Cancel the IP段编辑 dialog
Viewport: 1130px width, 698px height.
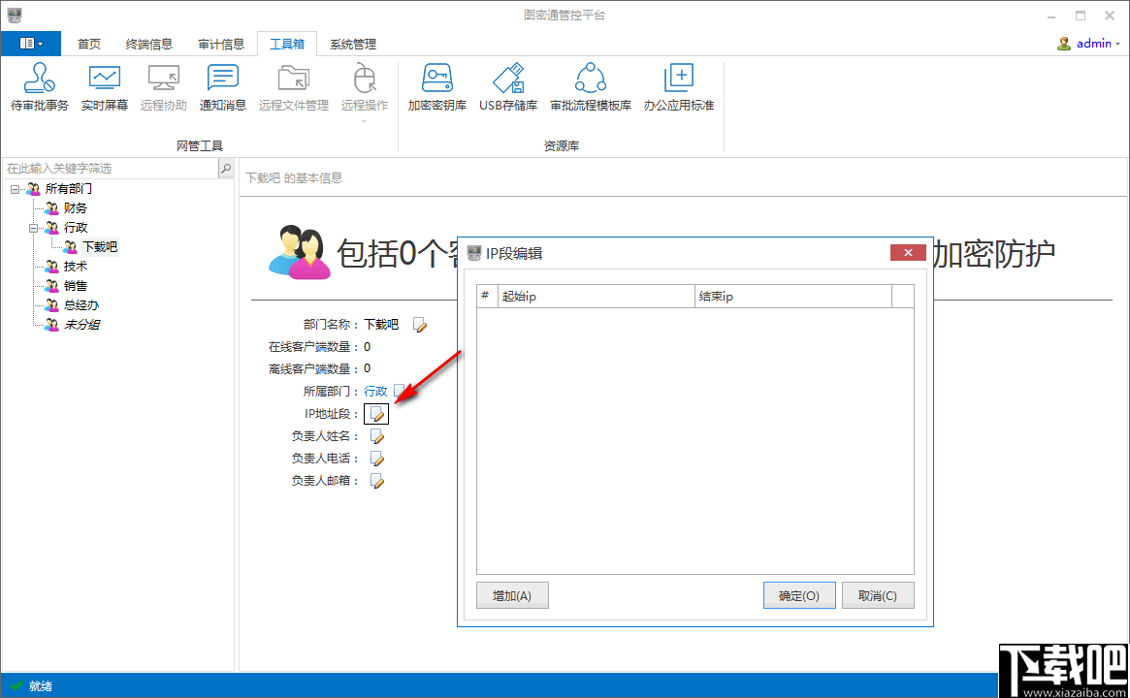(x=878, y=595)
